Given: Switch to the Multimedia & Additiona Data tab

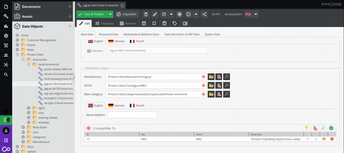Looking at the screenshot, I should tap(141, 34).
